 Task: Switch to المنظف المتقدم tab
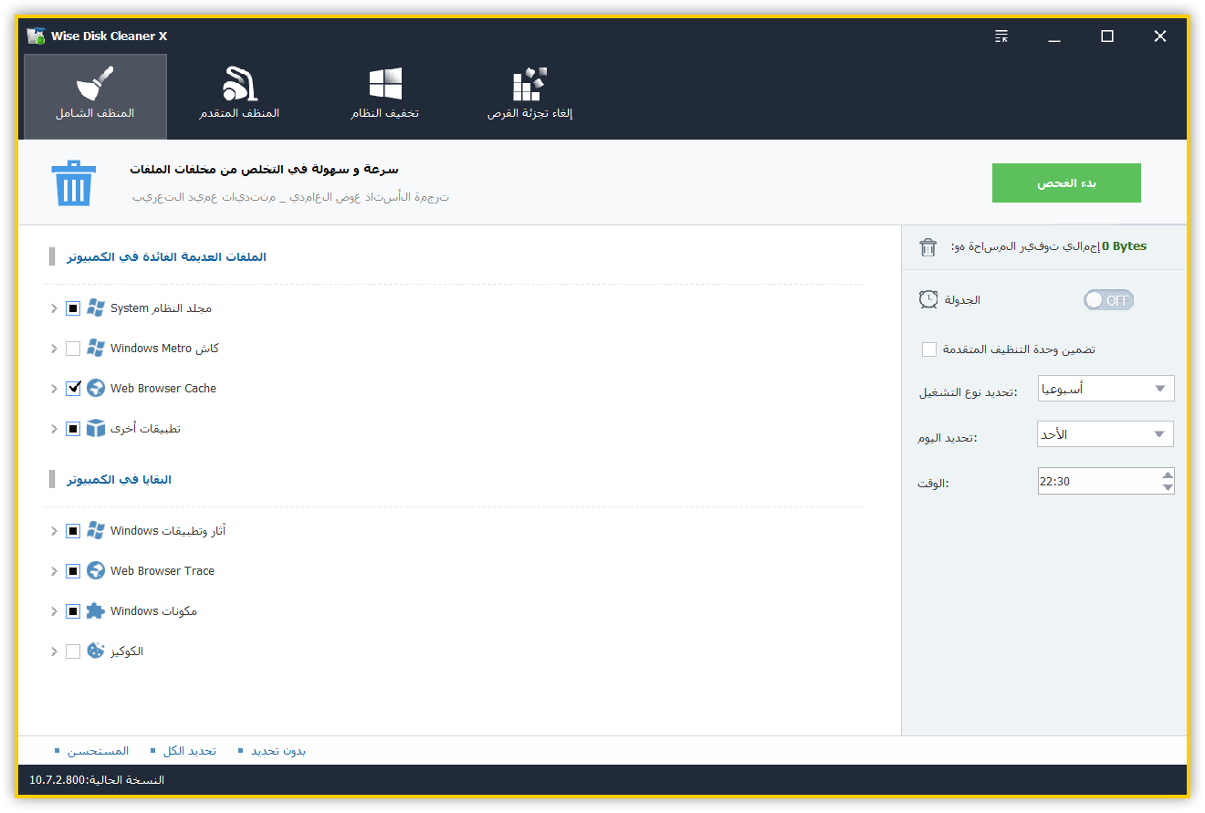(x=239, y=96)
